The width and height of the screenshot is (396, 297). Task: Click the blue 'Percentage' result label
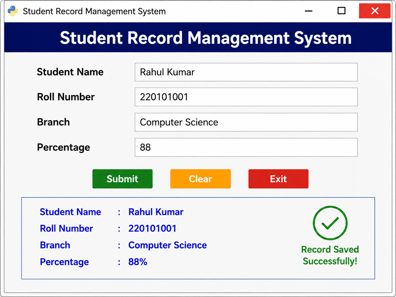pos(65,262)
